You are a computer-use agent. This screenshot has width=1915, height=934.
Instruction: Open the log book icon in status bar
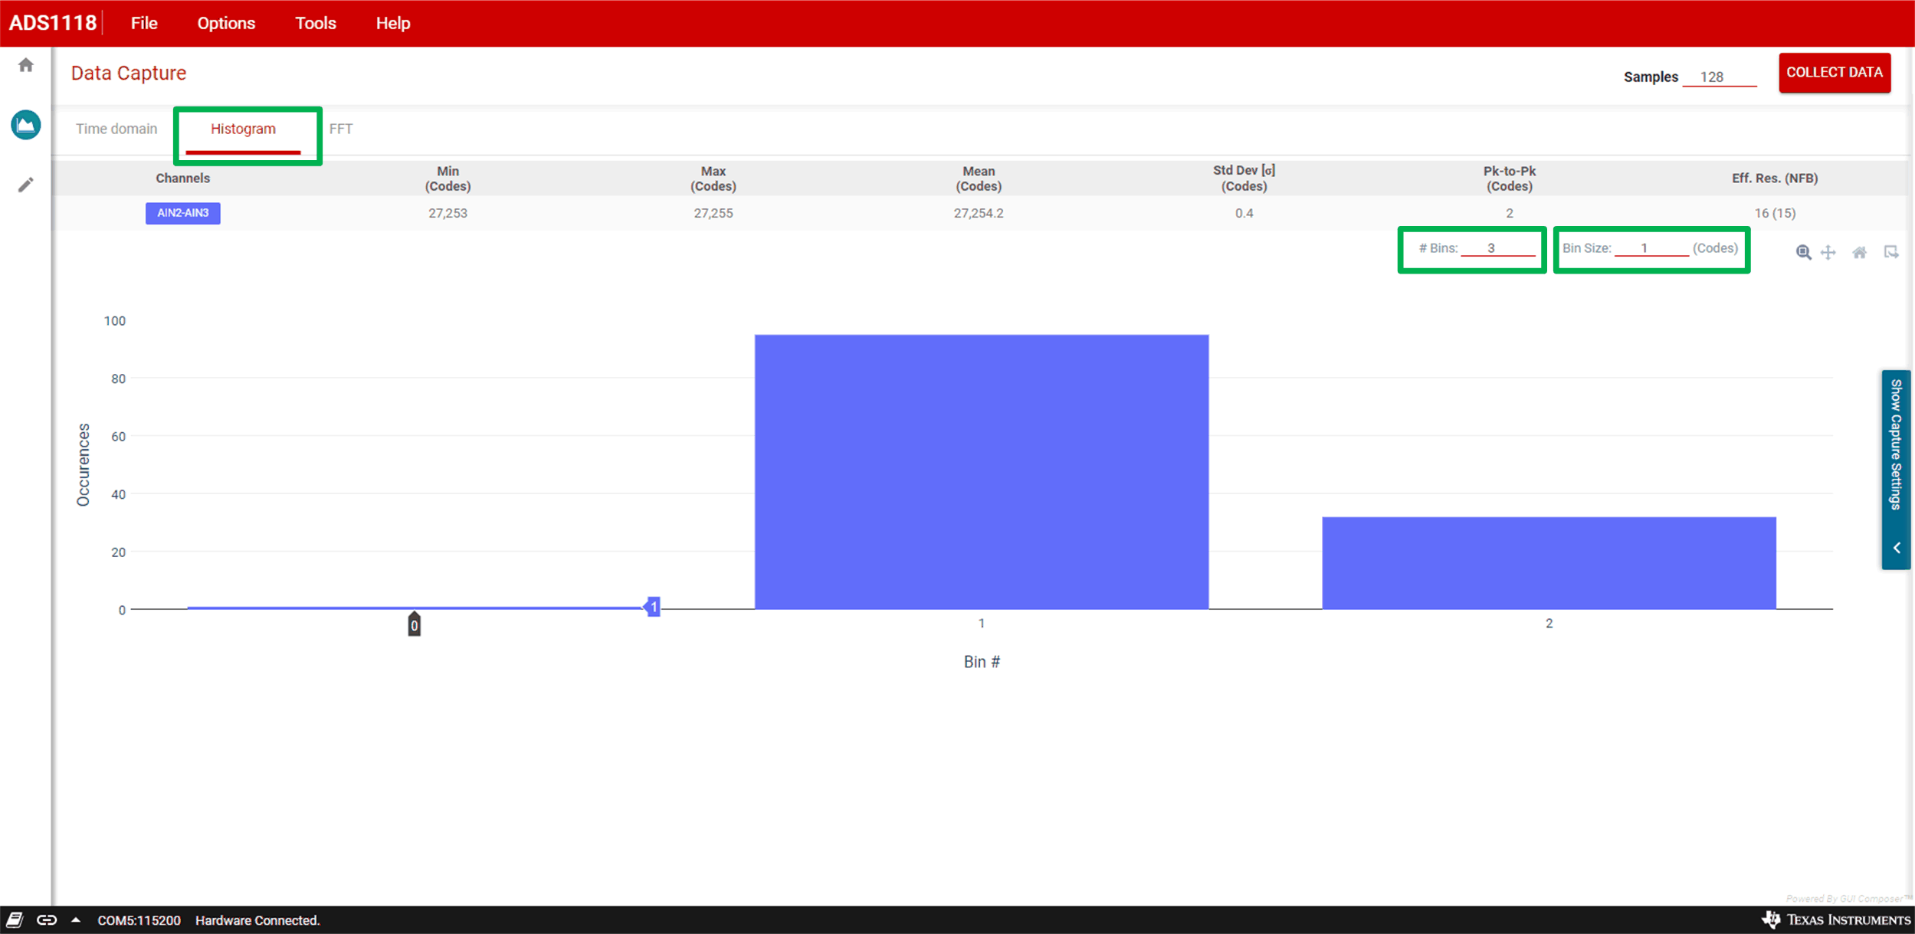coord(15,919)
